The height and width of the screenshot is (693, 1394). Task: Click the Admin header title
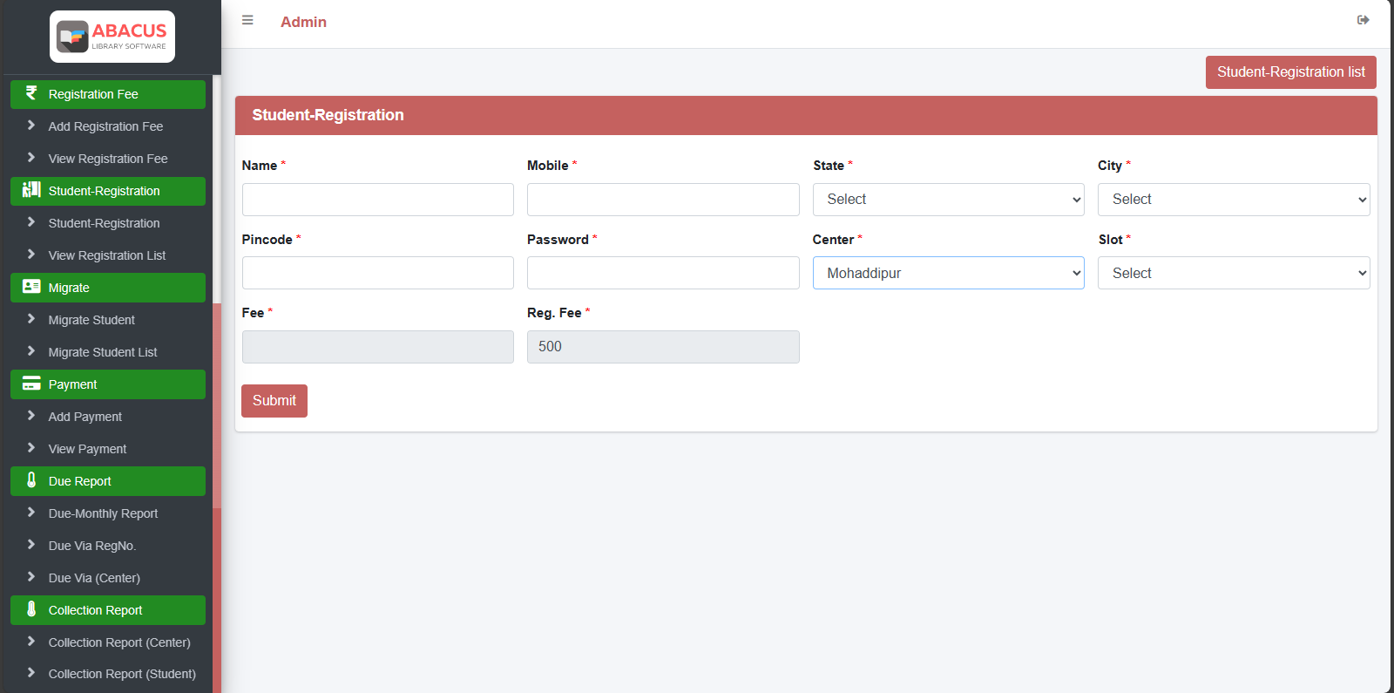pyautogui.click(x=303, y=22)
